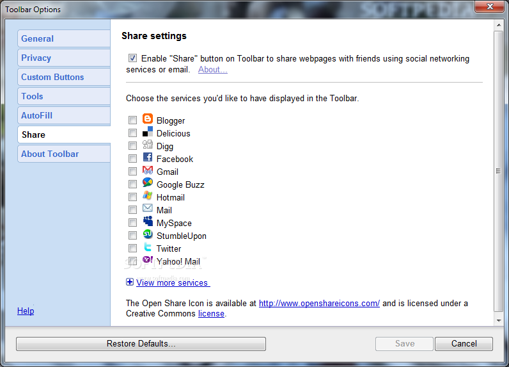Tick the Facebook checkbox
This screenshot has height=367, width=509.
(x=132, y=159)
